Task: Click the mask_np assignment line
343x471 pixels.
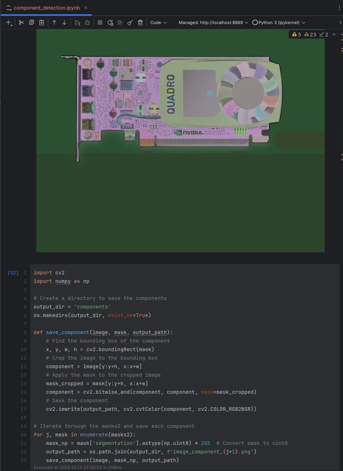Action: (x=128, y=443)
